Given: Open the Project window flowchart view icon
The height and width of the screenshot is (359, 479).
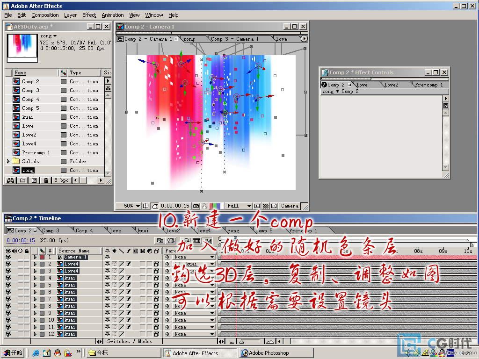Looking at the screenshot, I should [x=108, y=87].
